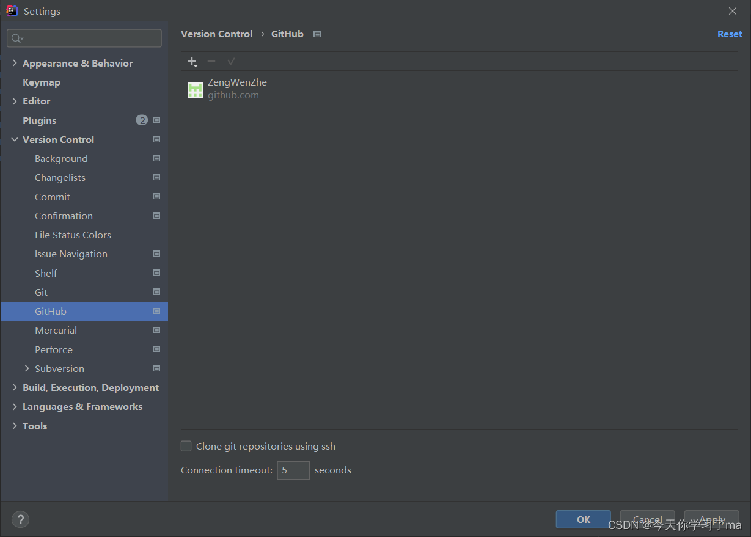Viewport: 751px width, 537px height.
Task: Expand Languages & Frameworks section
Action: tap(15, 406)
